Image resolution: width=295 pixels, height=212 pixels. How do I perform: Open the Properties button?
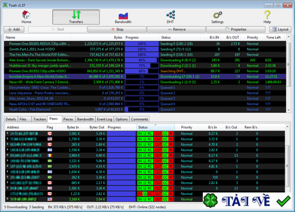pos(236,29)
